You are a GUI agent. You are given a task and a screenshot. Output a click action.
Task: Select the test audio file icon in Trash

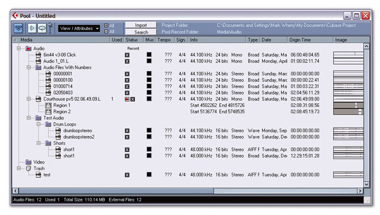point(39,174)
